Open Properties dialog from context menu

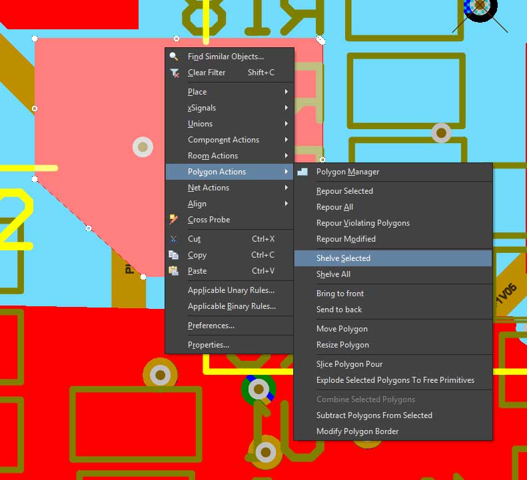point(208,345)
